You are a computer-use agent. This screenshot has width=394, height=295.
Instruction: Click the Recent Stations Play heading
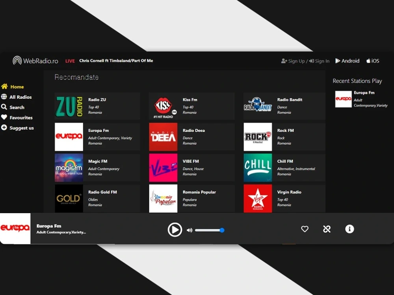(x=357, y=81)
